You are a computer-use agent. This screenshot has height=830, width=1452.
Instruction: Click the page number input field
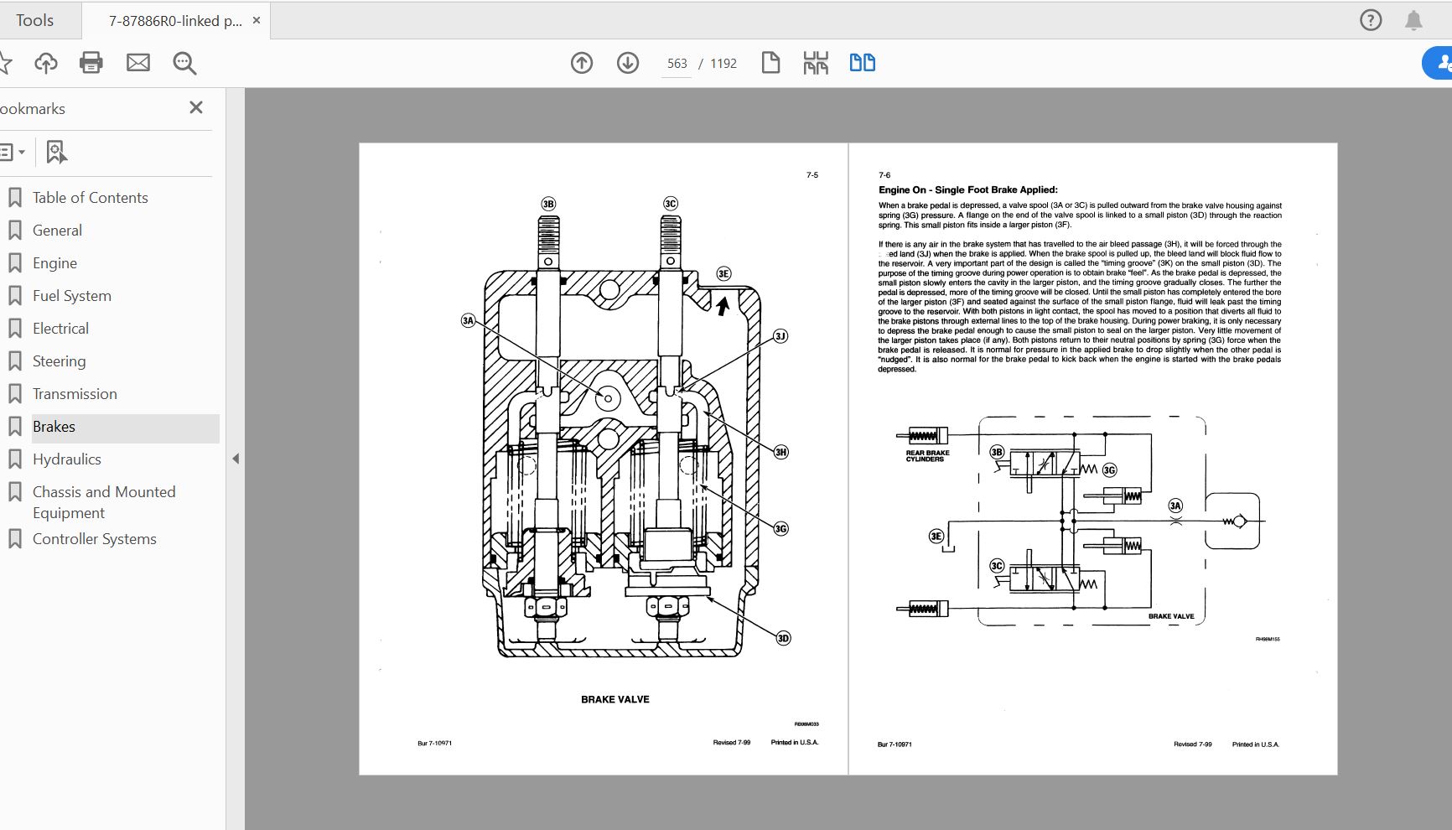coord(675,63)
